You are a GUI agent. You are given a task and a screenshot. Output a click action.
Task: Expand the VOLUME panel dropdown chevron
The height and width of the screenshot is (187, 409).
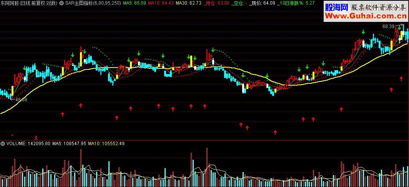[x=3, y=144]
